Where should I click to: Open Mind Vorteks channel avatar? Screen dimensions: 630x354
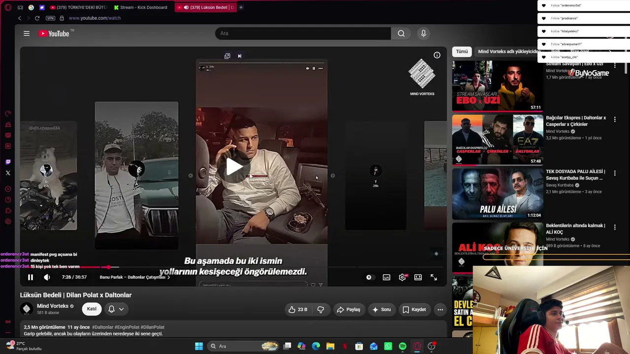click(27, 309)
